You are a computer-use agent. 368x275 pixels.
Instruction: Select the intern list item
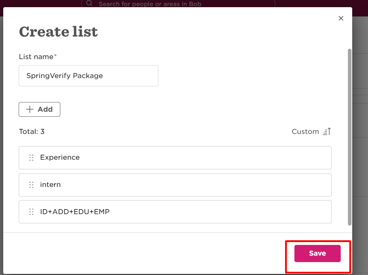click(x=175, y=185)
